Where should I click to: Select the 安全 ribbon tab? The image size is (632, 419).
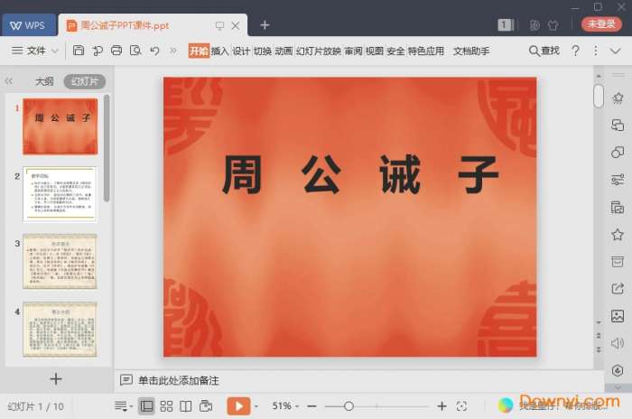395,51
